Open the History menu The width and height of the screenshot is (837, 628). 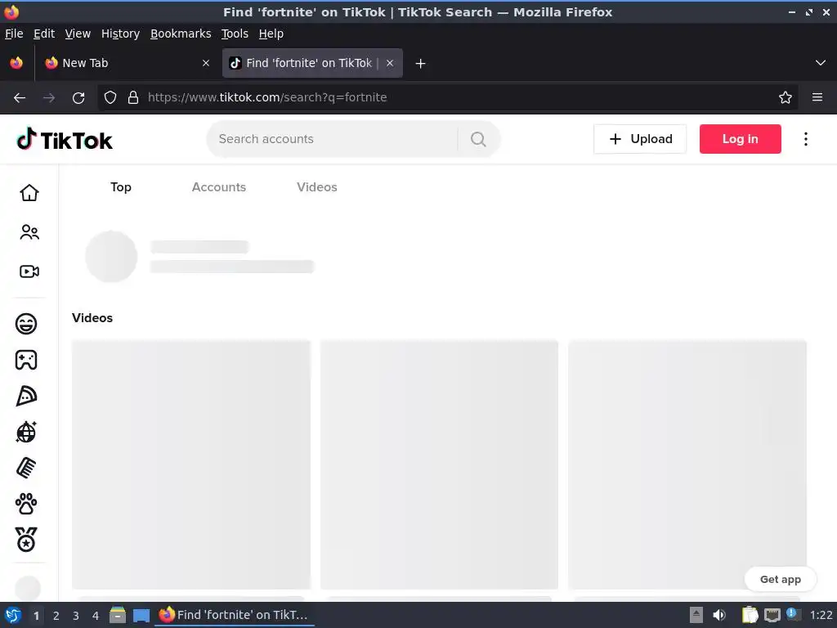click(121, 34)
